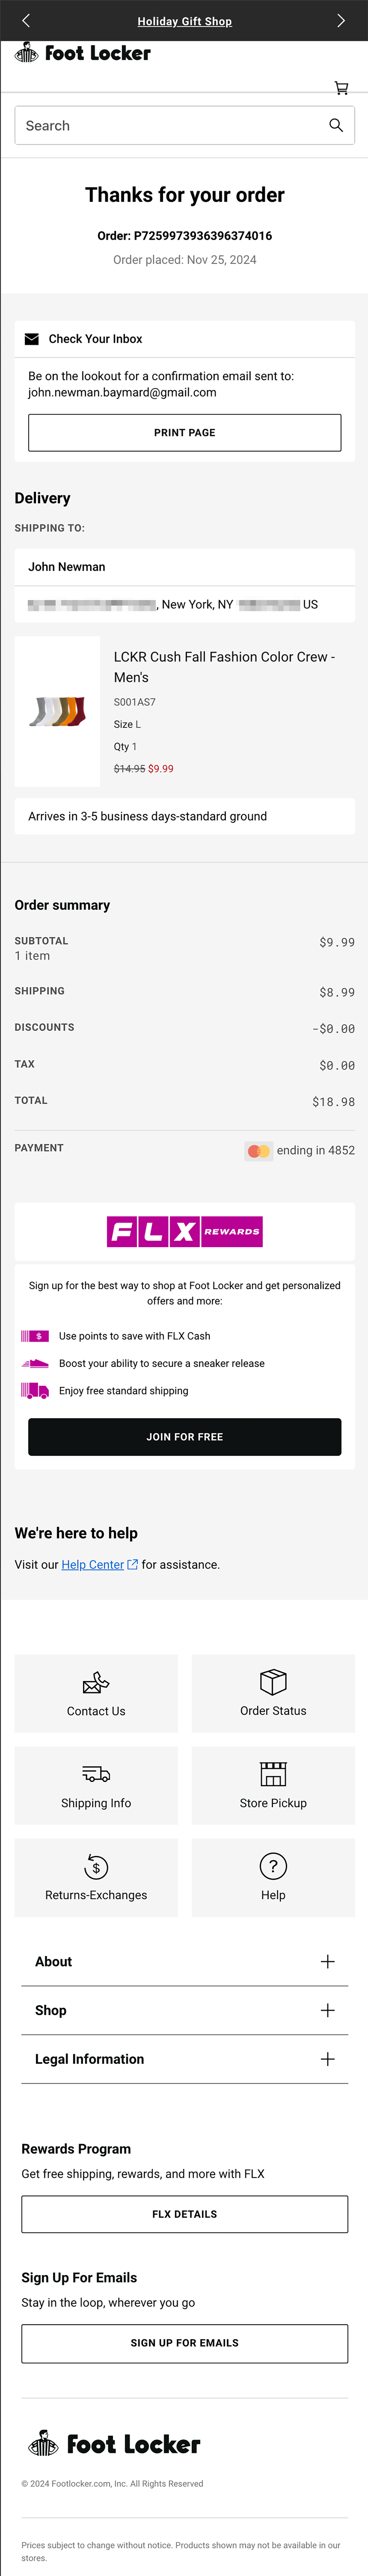Open the Holiday Gift Shop link

click(184, 20)
